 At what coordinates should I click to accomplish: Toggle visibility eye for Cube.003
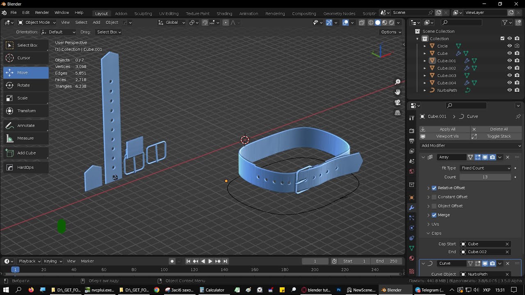[x=509, y=75]
